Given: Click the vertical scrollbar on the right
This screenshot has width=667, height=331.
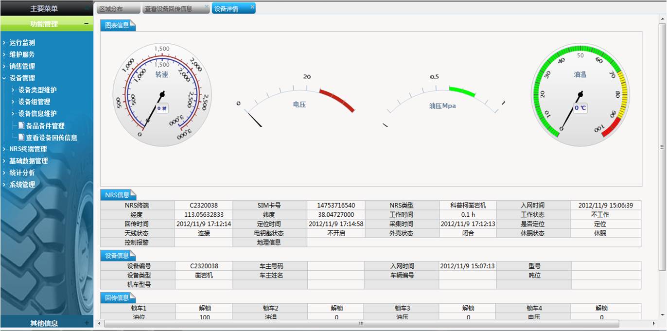Looking at the screenshot, I should pos(662,146).
